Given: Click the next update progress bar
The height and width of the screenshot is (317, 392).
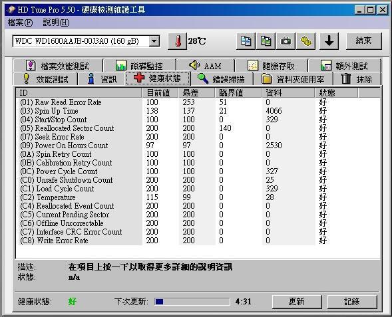Looking at the screenshot, I should (x=192, y=302).
